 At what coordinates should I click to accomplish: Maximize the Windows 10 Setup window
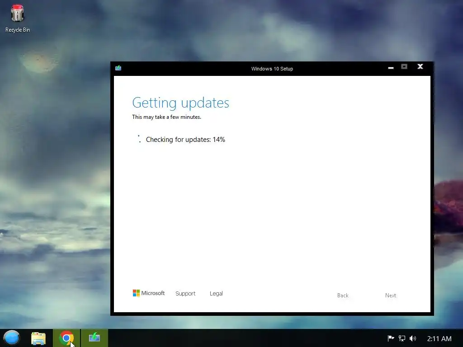click(x=404, y=67)
